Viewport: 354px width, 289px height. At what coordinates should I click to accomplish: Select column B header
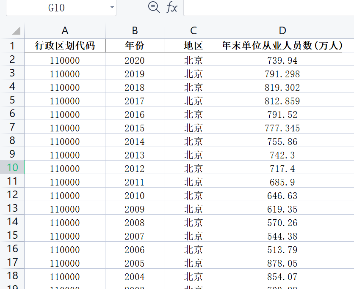(135, 31)
